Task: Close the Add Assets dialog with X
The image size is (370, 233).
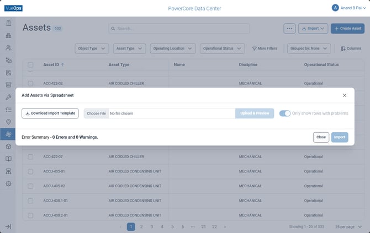Action: pos(345,95)
